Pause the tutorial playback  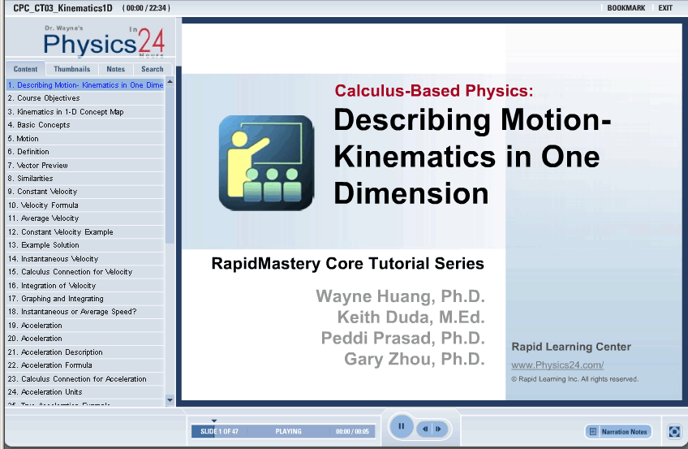pos(402,426)
